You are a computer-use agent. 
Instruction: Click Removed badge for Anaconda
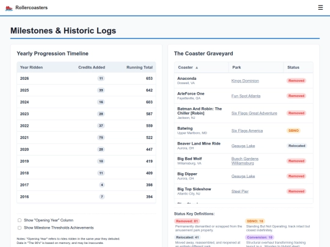click(296, 81)
